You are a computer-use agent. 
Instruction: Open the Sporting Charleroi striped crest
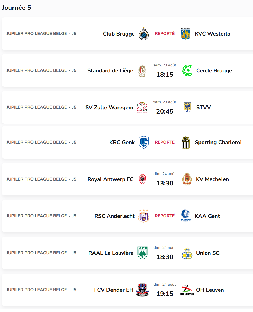(x=186, y=142)
